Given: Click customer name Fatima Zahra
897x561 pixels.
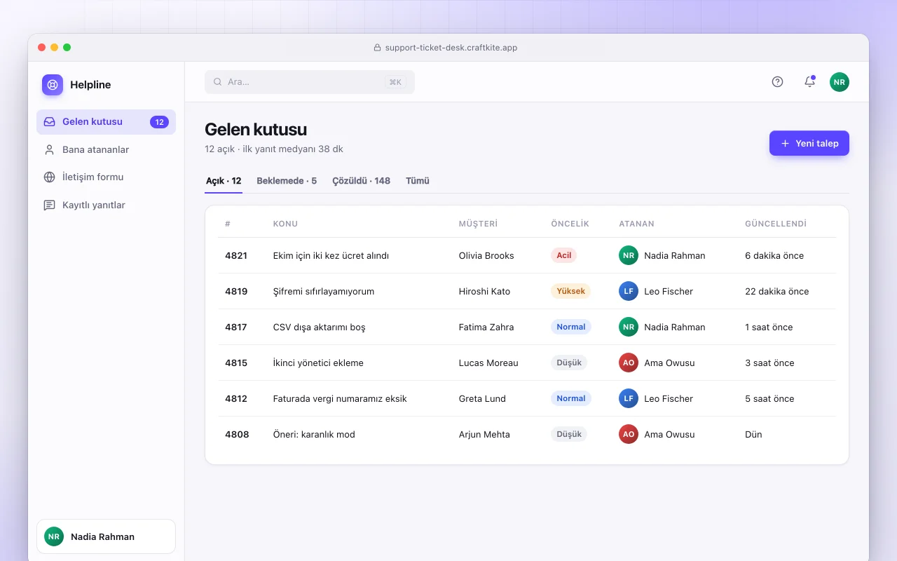Looking at the screenshot, I should pos(486,327).
